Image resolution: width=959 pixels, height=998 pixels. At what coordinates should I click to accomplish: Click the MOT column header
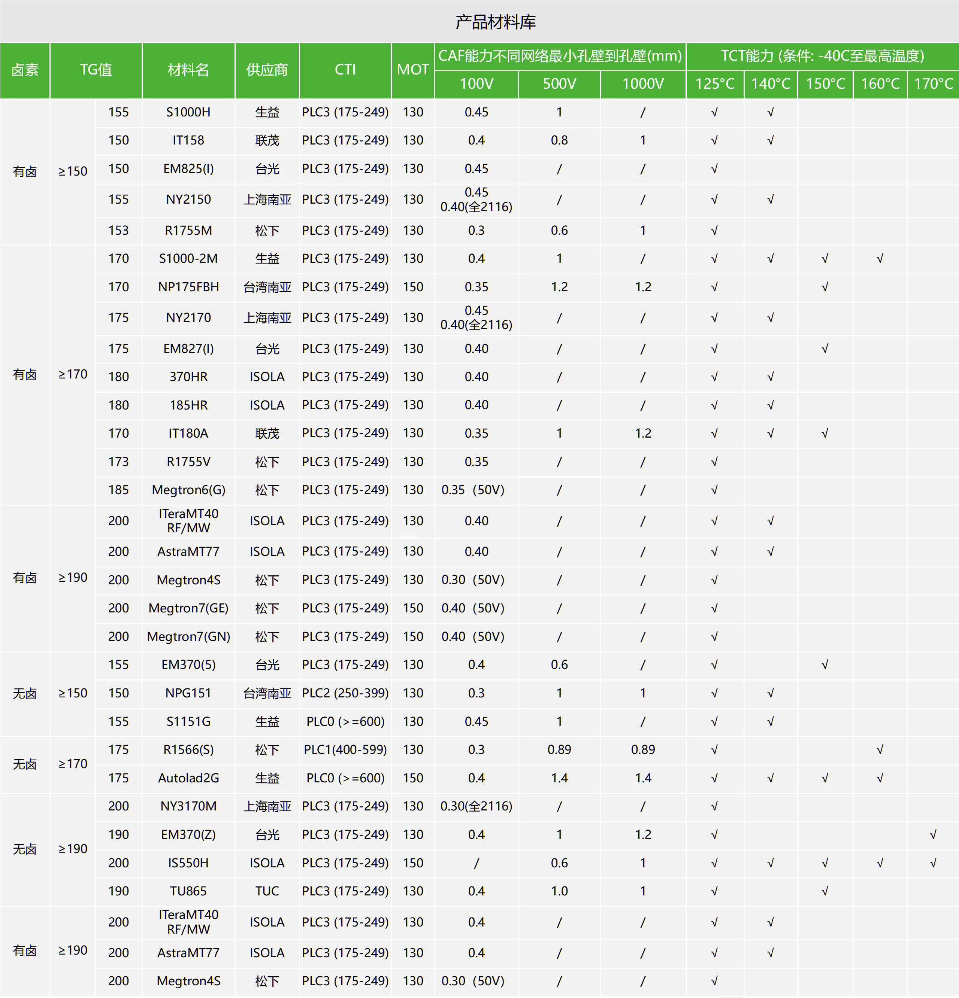(x=413, y=70)
